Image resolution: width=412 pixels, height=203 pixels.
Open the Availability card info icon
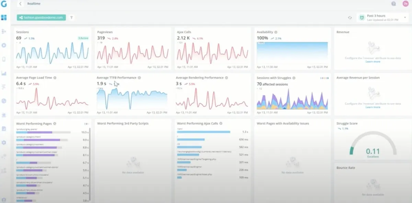click(276, 32)
